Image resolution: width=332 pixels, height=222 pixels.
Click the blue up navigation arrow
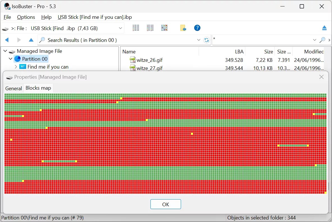(x=31, y=40)
